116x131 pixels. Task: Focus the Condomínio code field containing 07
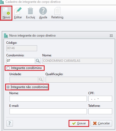21,61
